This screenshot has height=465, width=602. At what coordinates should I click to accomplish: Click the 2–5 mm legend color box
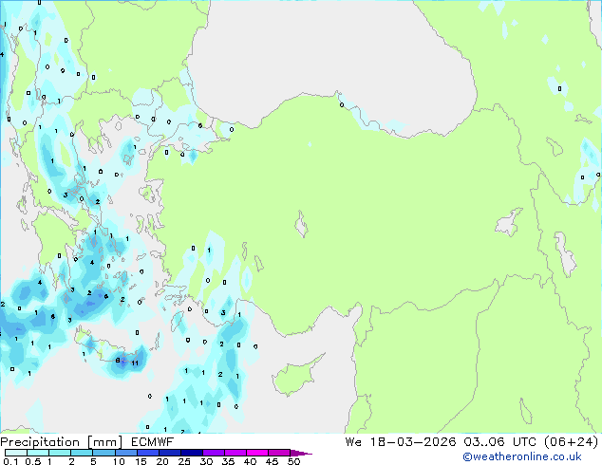[x=82, y=453]
